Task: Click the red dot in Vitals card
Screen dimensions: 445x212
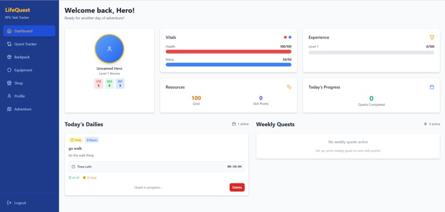Action: click(285, 37)
